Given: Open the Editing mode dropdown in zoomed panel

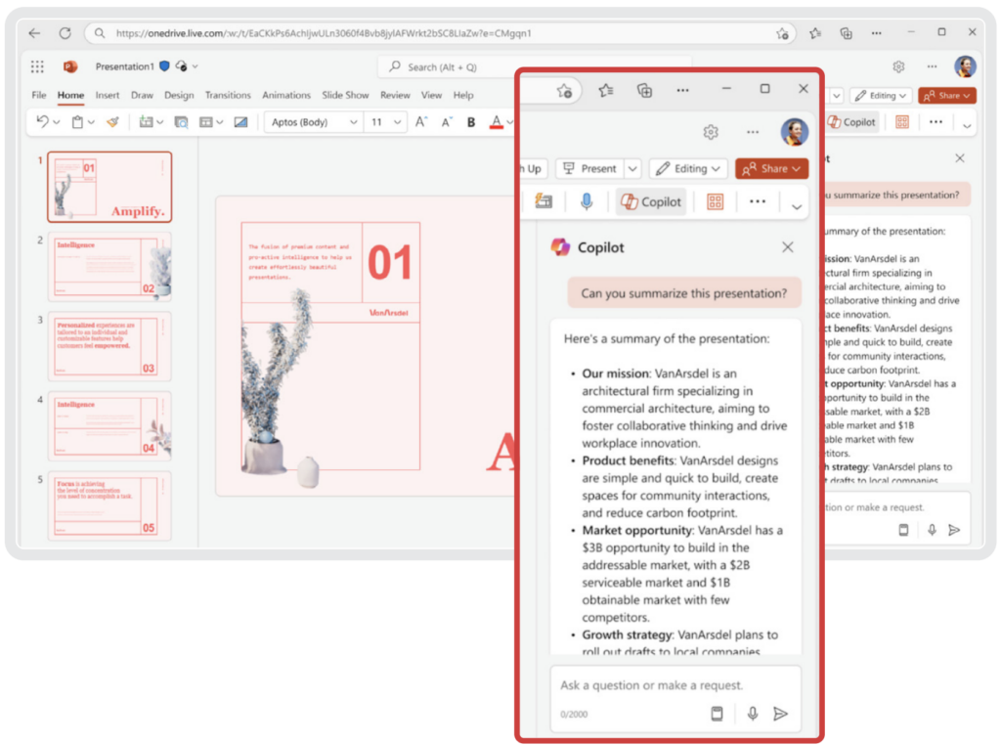Looking at the screenshot, I should click(688, 168).
